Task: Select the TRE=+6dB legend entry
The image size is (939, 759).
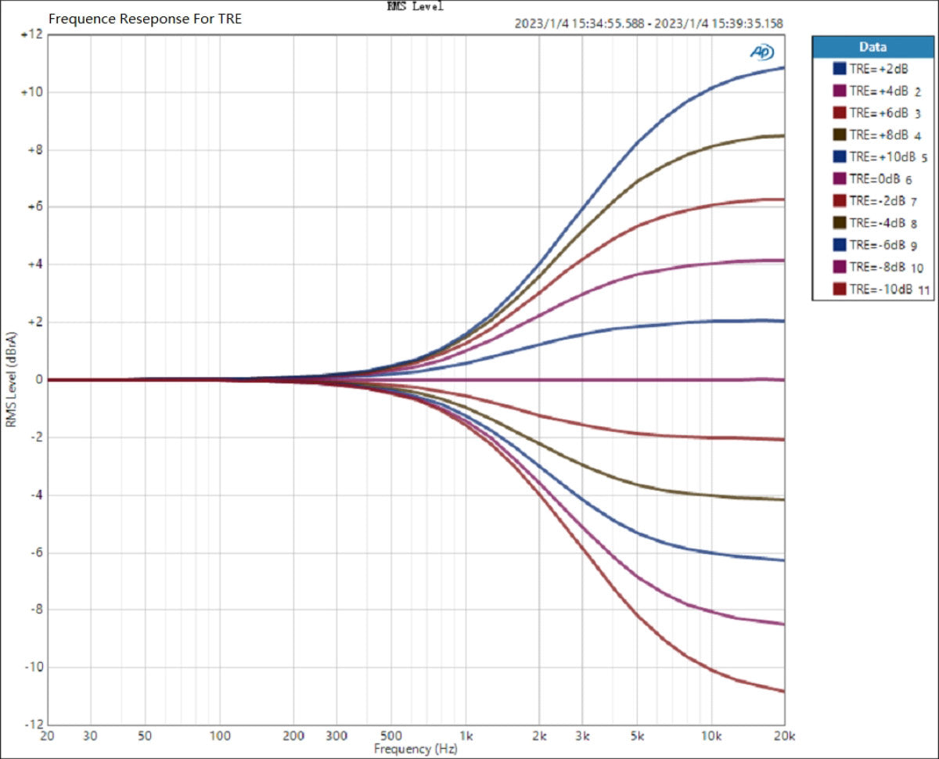Action: (880, 113)
